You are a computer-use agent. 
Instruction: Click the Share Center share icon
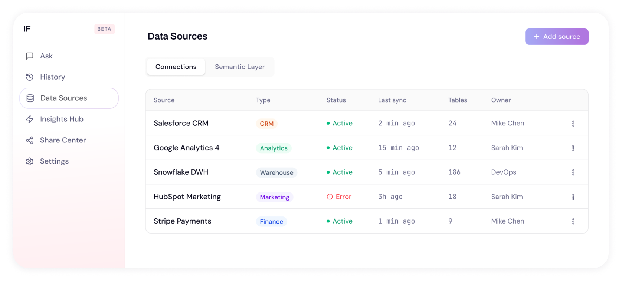click(x=30, y=140)
